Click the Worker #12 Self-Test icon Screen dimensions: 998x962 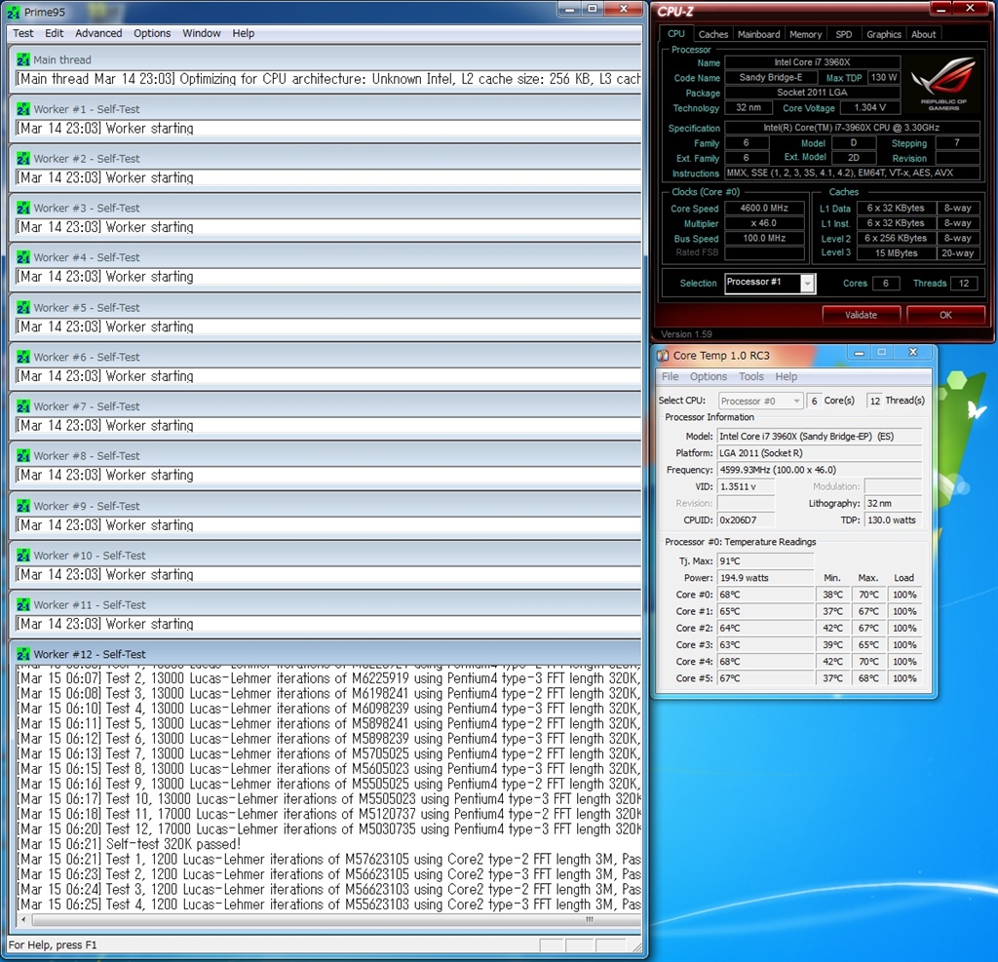click(x=23, y=654)
